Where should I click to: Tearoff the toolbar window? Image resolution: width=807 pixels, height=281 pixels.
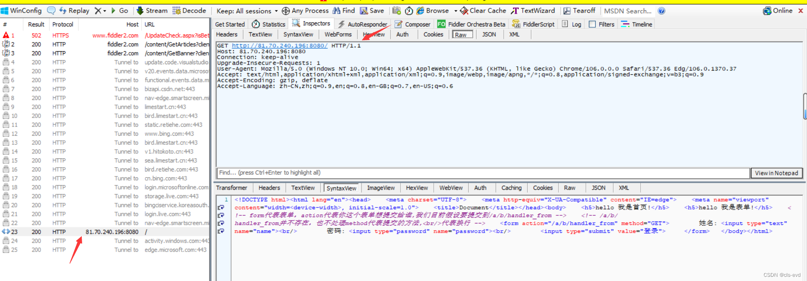[580, 11]
